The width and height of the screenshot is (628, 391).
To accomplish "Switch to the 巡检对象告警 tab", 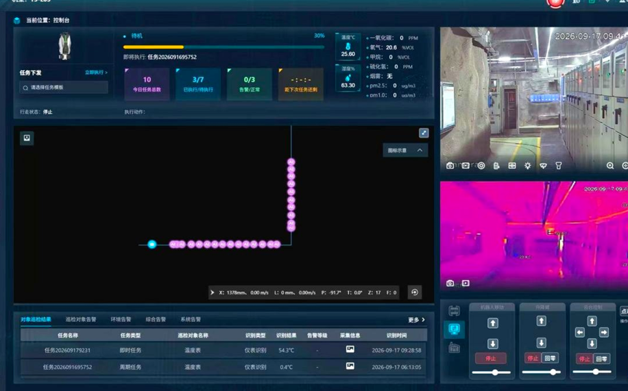I will 81,319.
